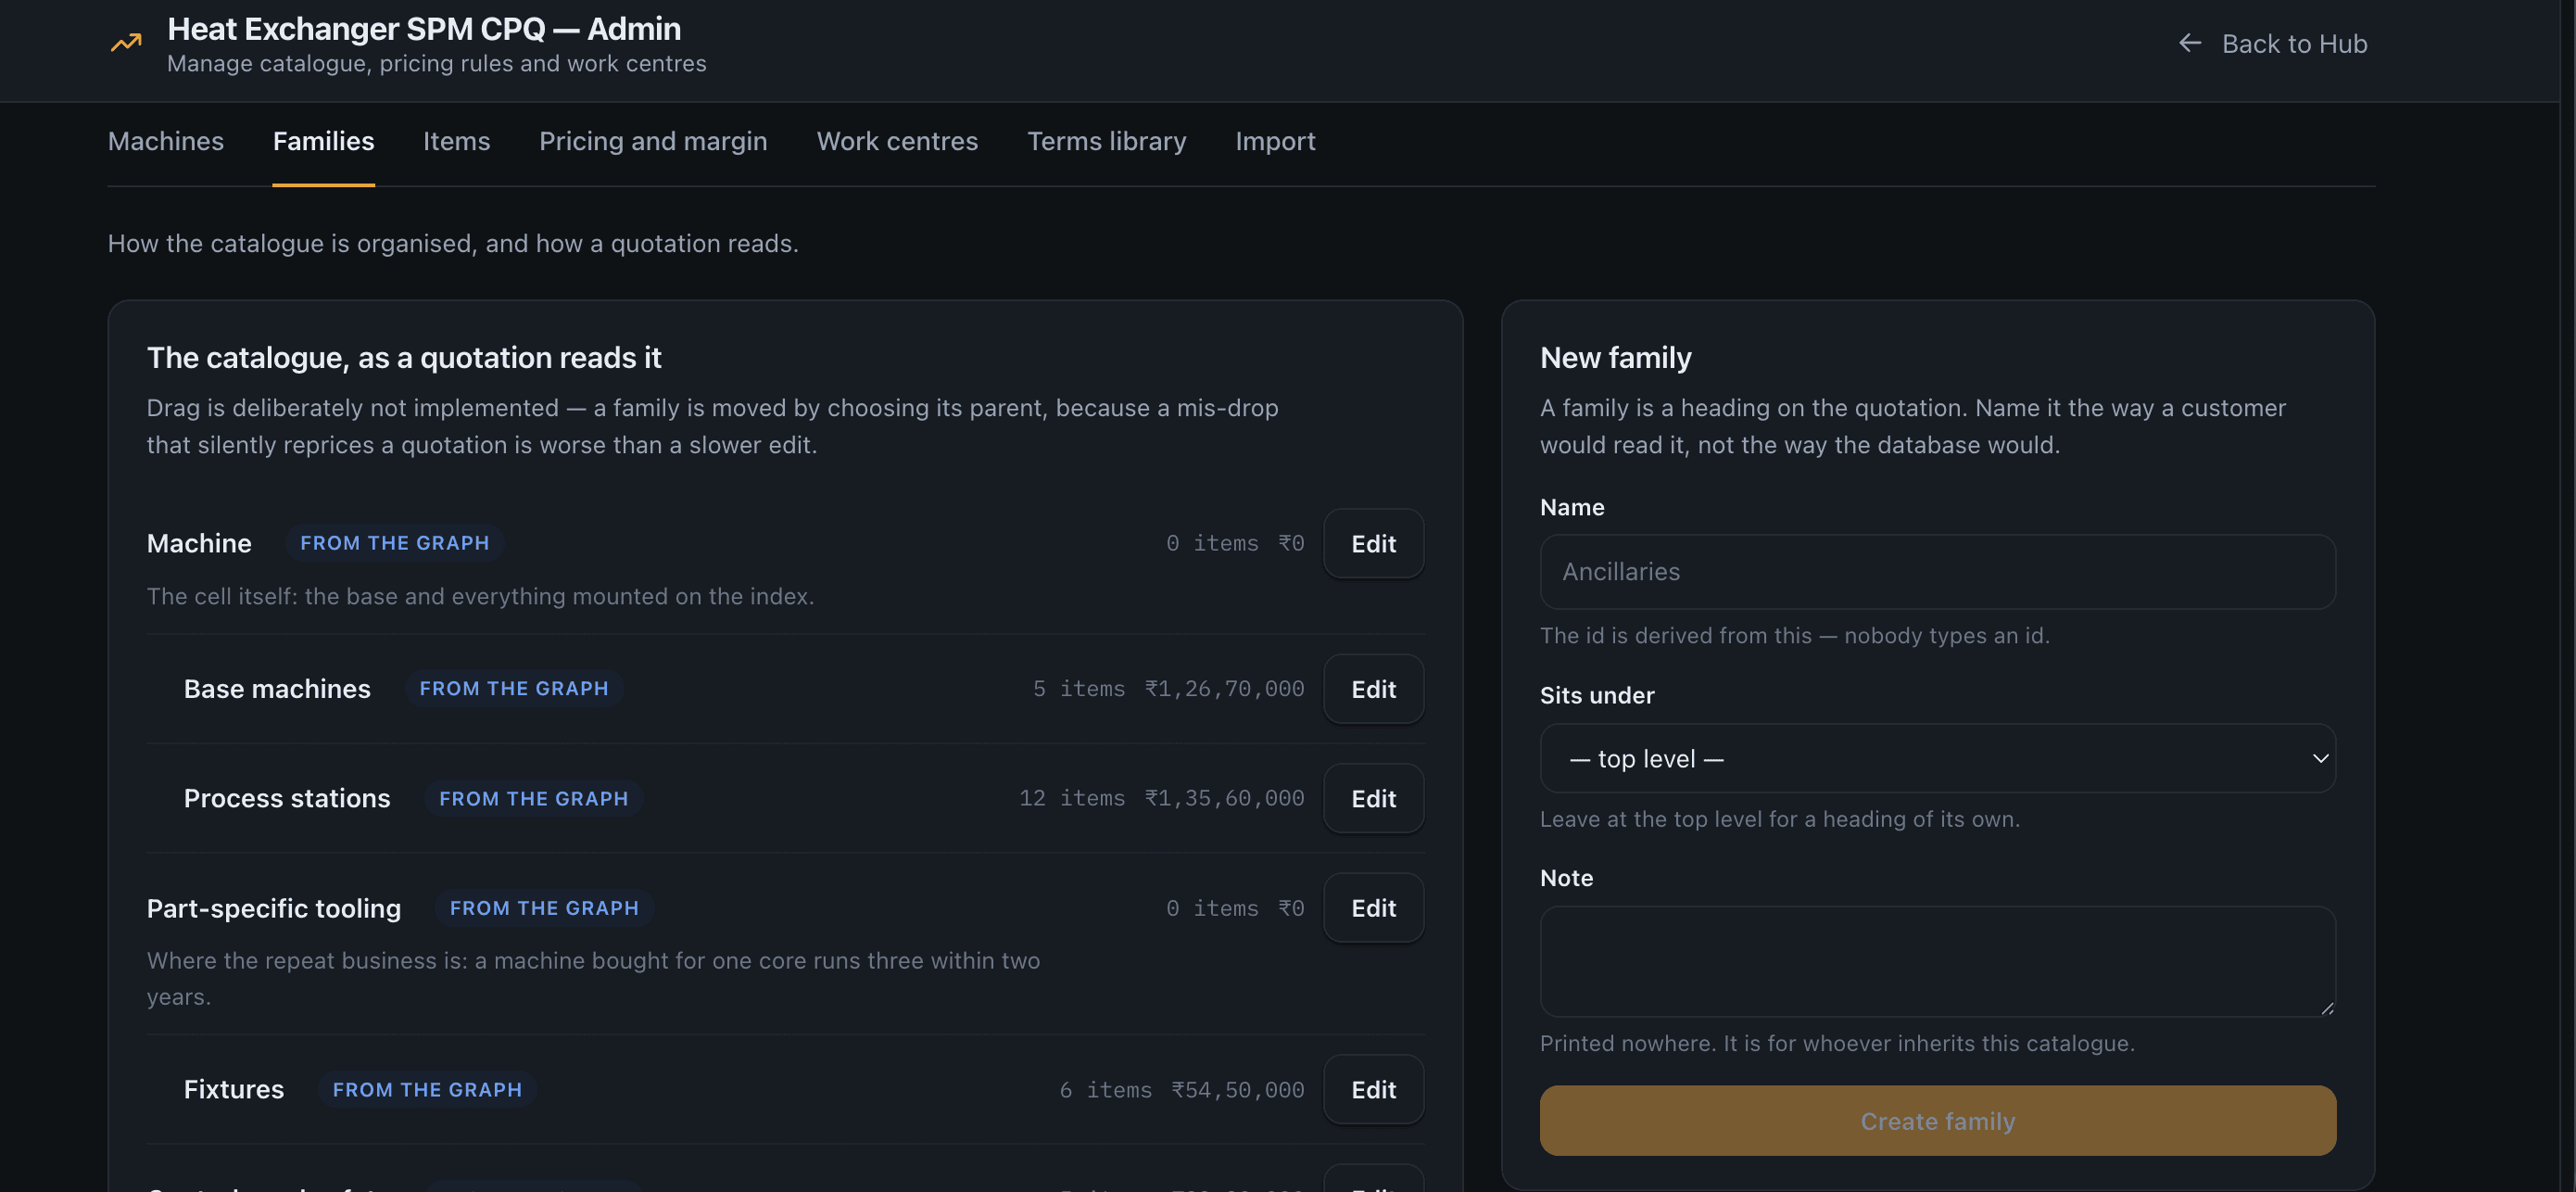Click the FROM THE GRAPH badge beside Part-specific tooling
This screenshot has height=1192, width=2576.
[x=544, y=908]
